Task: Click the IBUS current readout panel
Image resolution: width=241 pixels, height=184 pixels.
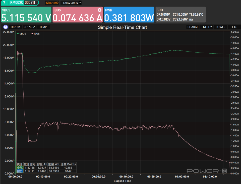Action: tap(78, 15)
